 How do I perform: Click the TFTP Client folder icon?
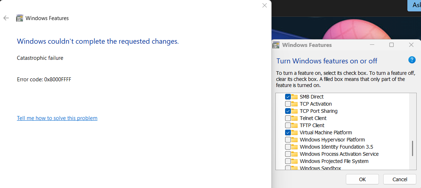pyautogui.click(x=294, y=125)
